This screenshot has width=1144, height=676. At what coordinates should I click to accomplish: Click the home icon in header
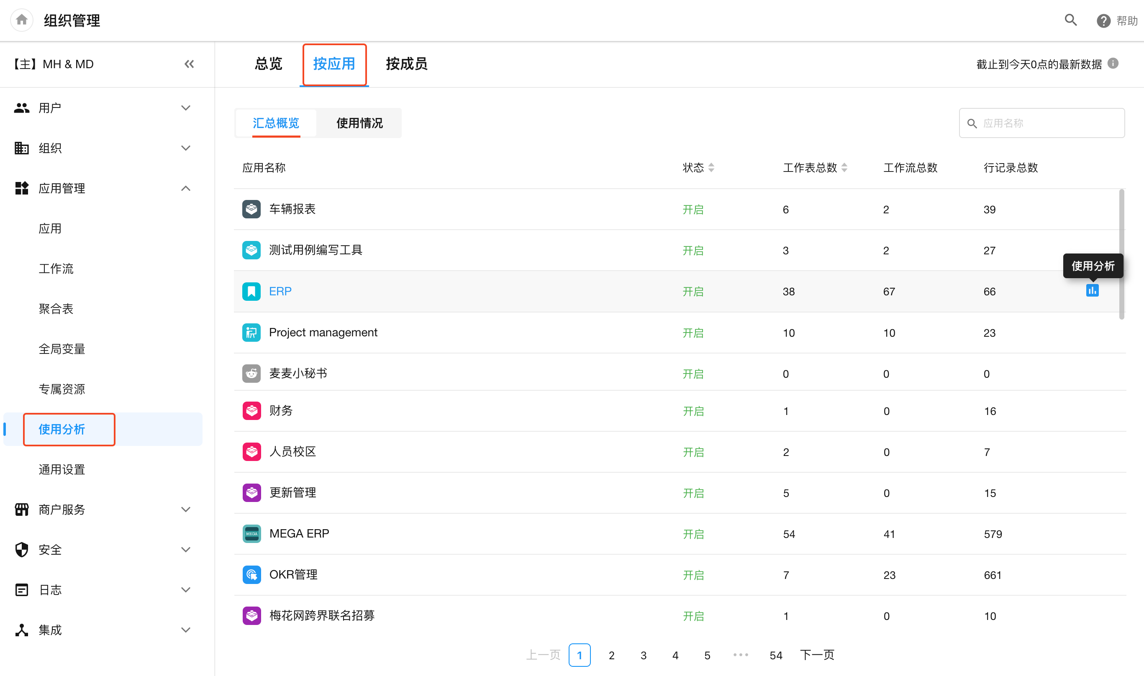21,20
